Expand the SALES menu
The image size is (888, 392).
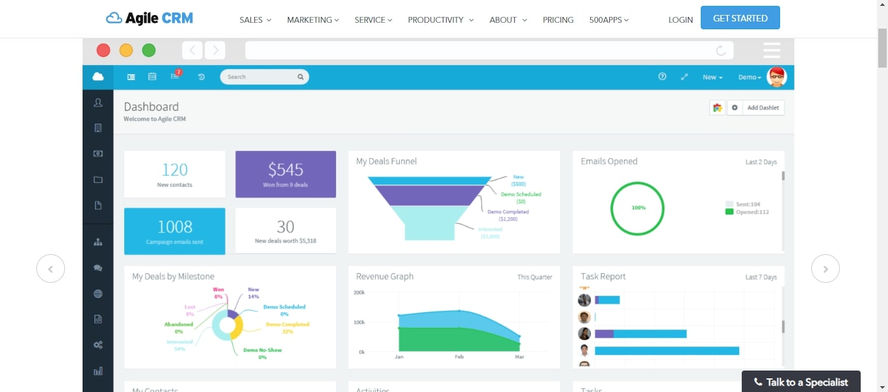[255, 20]
